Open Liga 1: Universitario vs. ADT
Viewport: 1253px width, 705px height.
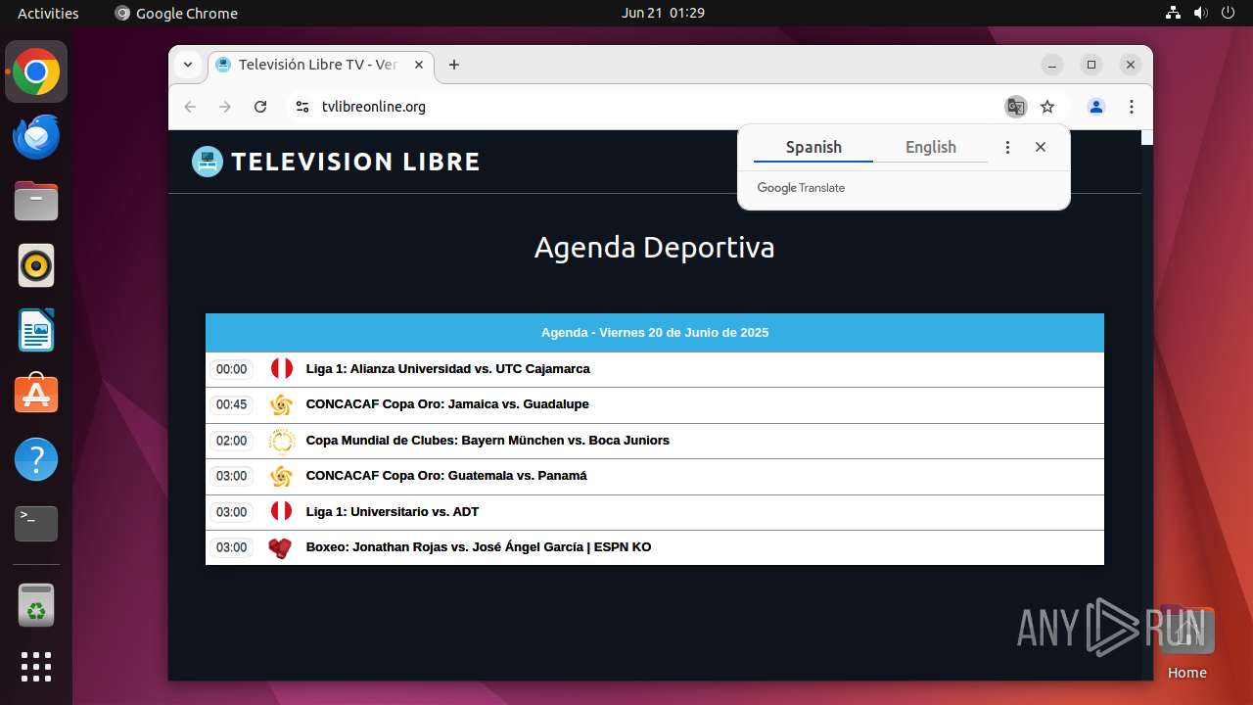pos(393,512)
